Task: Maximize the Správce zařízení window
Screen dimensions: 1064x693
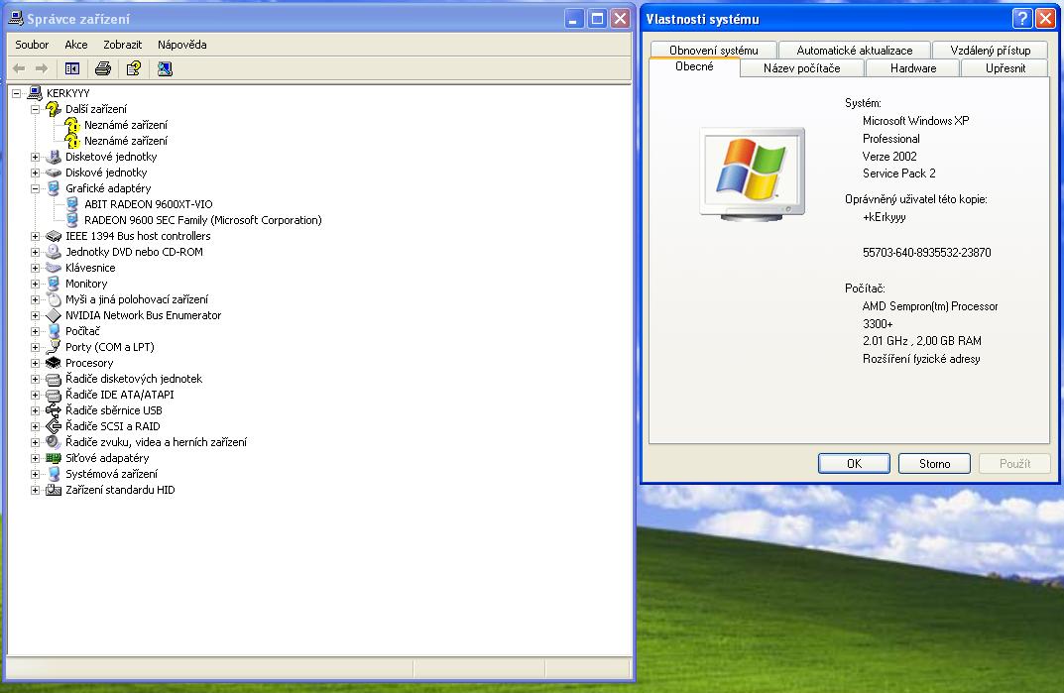Action: coord(597,19)
